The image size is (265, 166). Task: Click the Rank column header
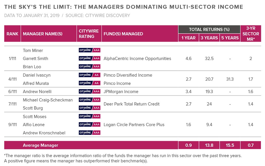[x=12, y=34]
